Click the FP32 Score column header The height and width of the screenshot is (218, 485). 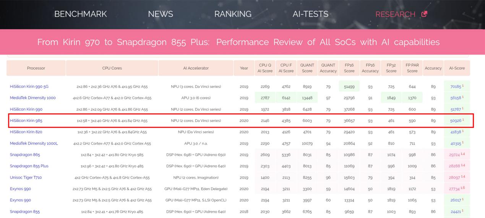tap(391, 68)
